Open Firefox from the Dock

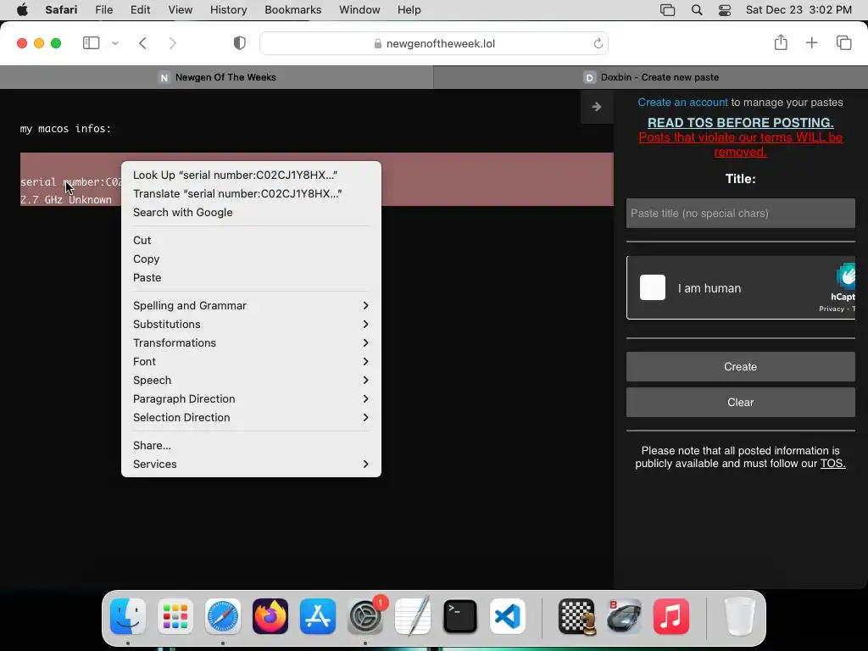point(270,616)
